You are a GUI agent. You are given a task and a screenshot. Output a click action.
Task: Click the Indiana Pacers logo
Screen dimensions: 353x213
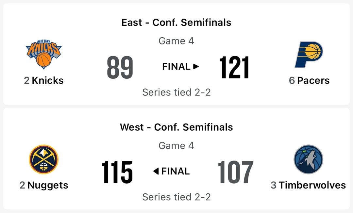pos(309,55)
